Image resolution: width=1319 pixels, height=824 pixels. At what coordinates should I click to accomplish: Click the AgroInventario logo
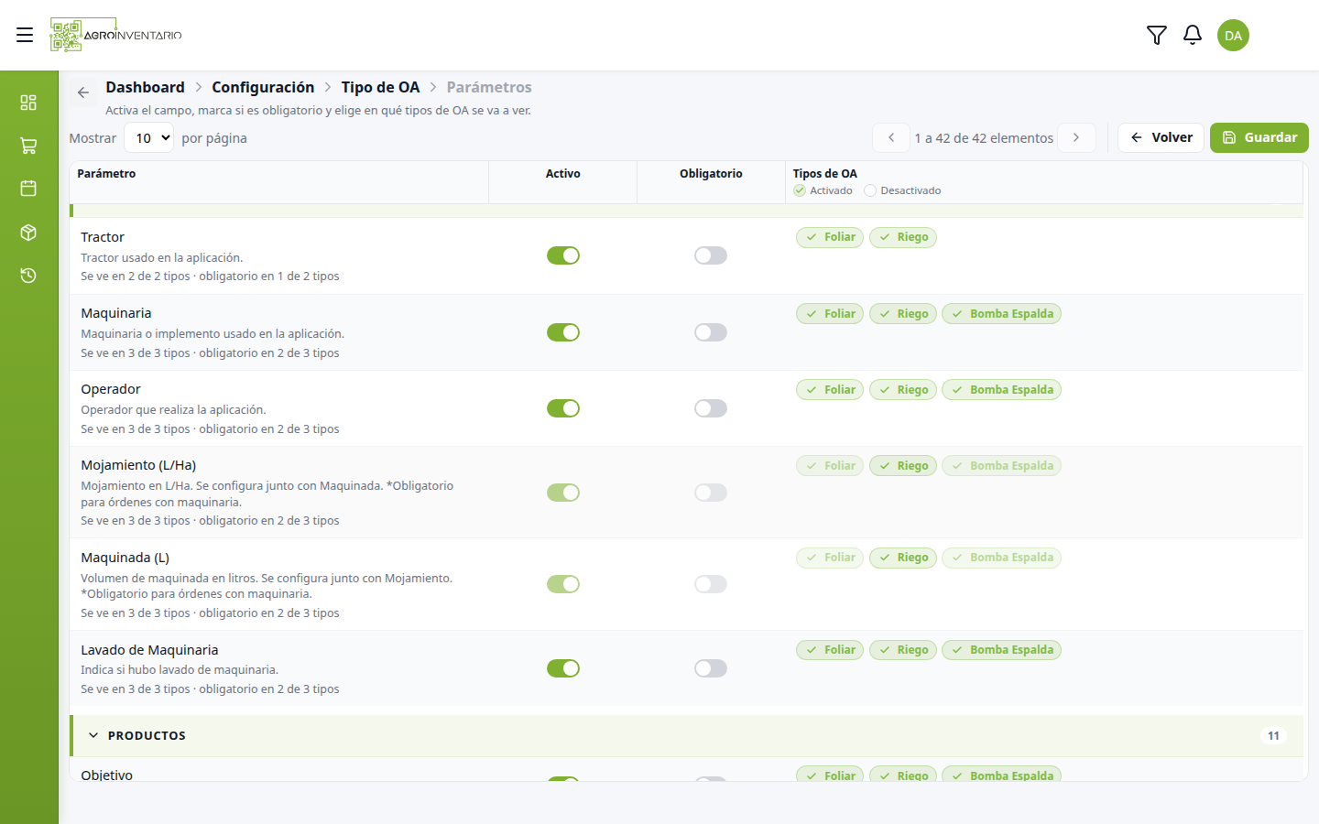pyautogui.click(x=116, y=35)
